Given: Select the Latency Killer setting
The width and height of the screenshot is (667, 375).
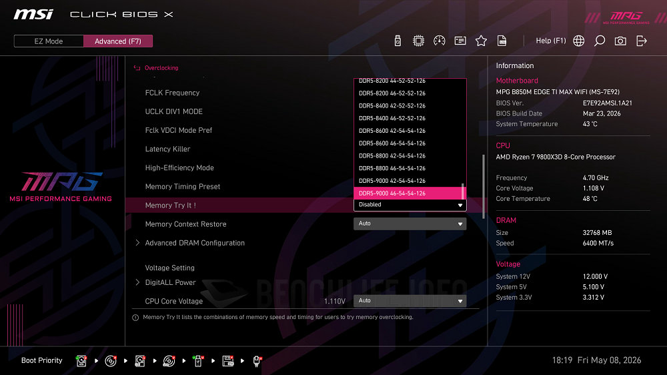Looking at the screenshot, I should [167, 149].
